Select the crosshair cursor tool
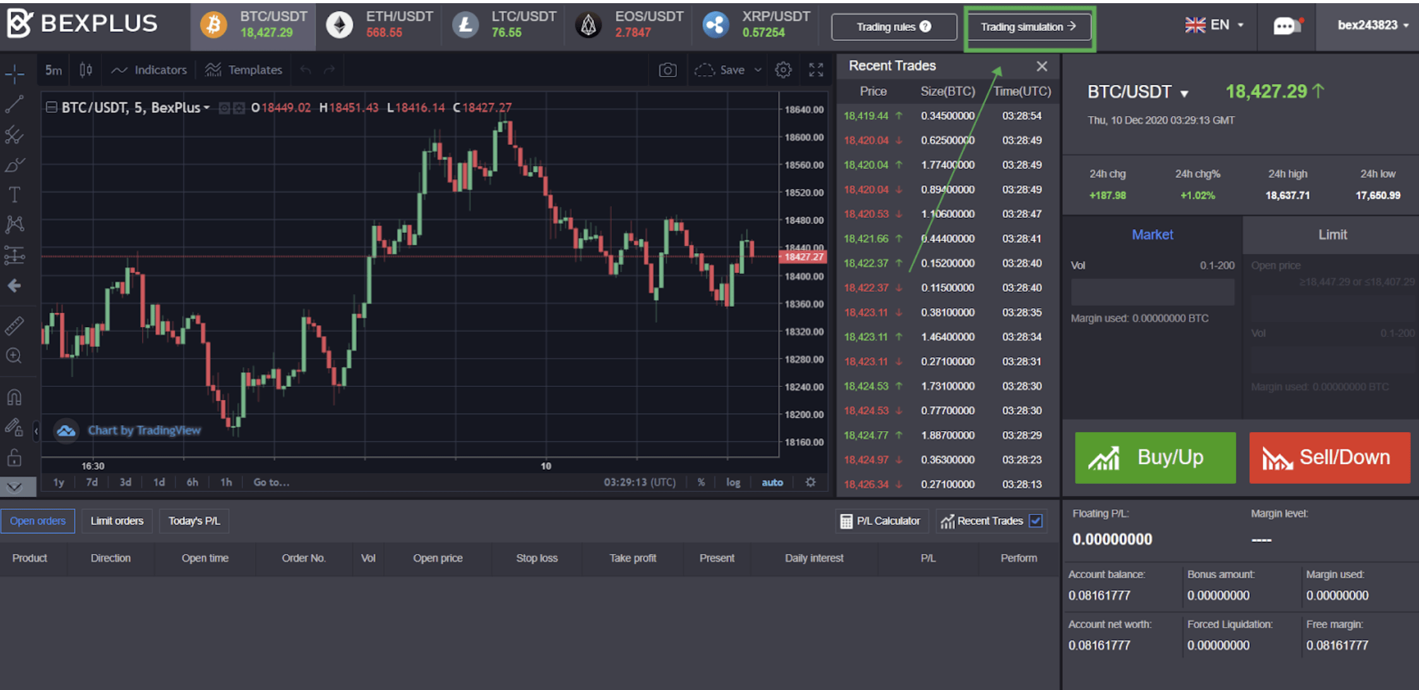The image size is (1419, 690). coord(15,74)
